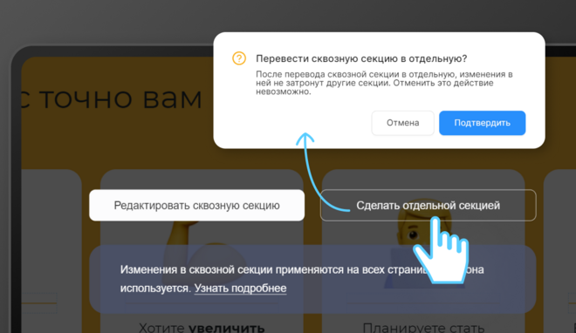Image resolution: width=576 pixels, height=333 pixels.
Task: Cancel the dialog with Отмена
Action: (402, 123)
